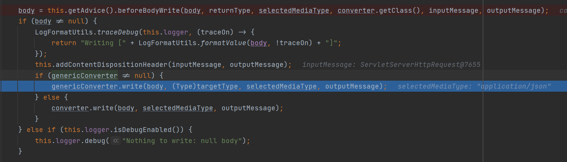Viewport: 567px width, 162px height.
Task: Click the "Nothing to write: null body" string
Action: coord(182,141)
